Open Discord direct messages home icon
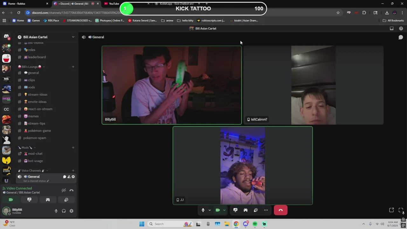407x229 pixels. [x=6, y=37]
